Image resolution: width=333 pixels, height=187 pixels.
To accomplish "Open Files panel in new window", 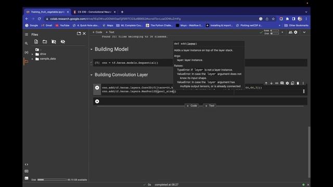I will click(79, 33).
